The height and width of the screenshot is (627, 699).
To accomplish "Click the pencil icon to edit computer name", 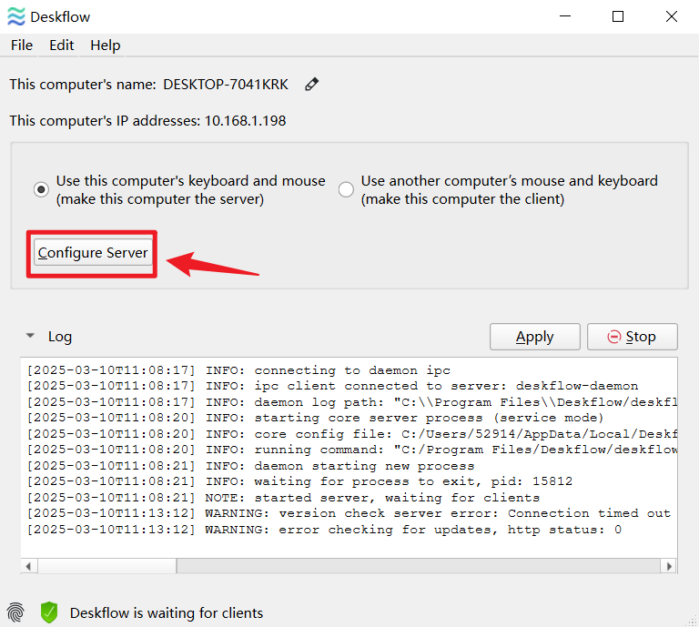I will tap(311, 84).
